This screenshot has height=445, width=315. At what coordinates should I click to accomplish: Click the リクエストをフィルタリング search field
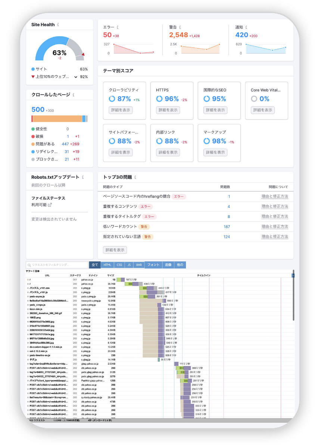pos(57,265)
